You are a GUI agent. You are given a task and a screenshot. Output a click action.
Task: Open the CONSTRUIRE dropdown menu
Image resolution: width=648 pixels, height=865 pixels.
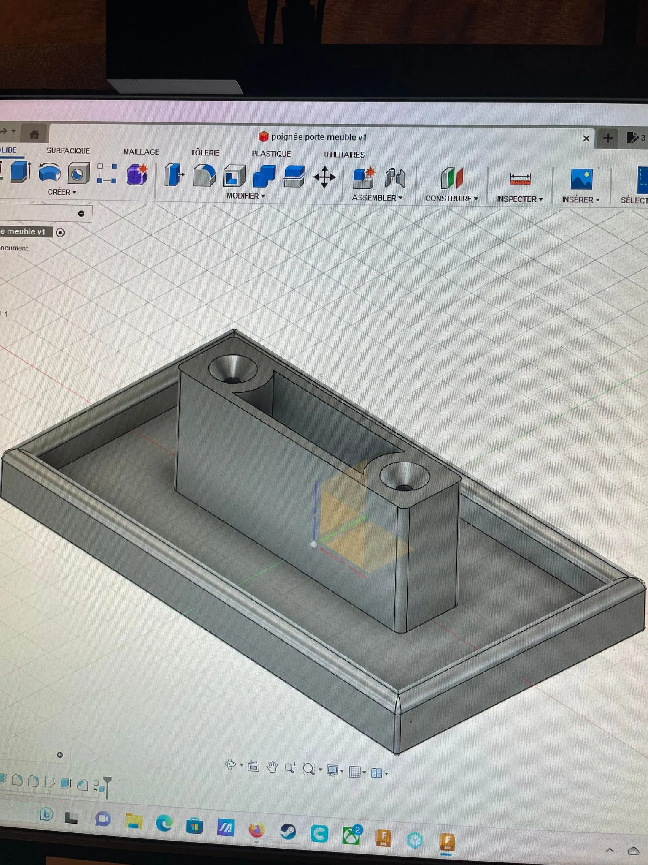click(x=451, y=199)
